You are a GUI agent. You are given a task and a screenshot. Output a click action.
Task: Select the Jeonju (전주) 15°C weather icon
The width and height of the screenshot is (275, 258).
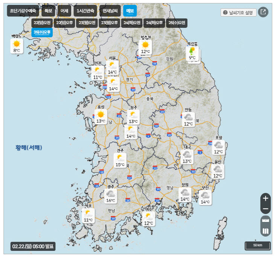(120, 160)
